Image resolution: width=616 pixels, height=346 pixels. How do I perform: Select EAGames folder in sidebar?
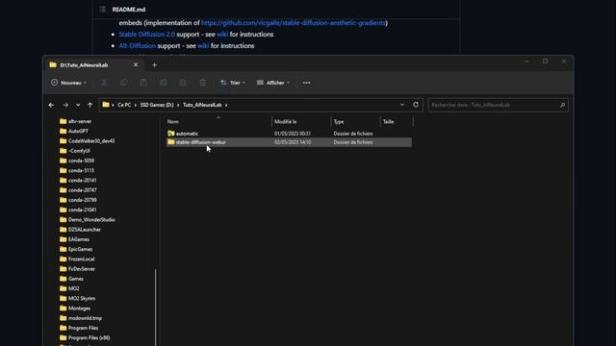pos(79,239)
